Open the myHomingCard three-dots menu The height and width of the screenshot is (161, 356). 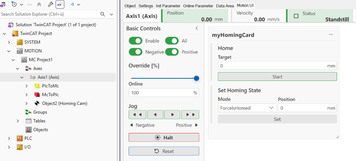(331, 34)
